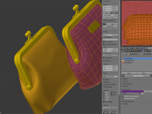
Task: Open the Select menu in UV editor
Action: 132,48
